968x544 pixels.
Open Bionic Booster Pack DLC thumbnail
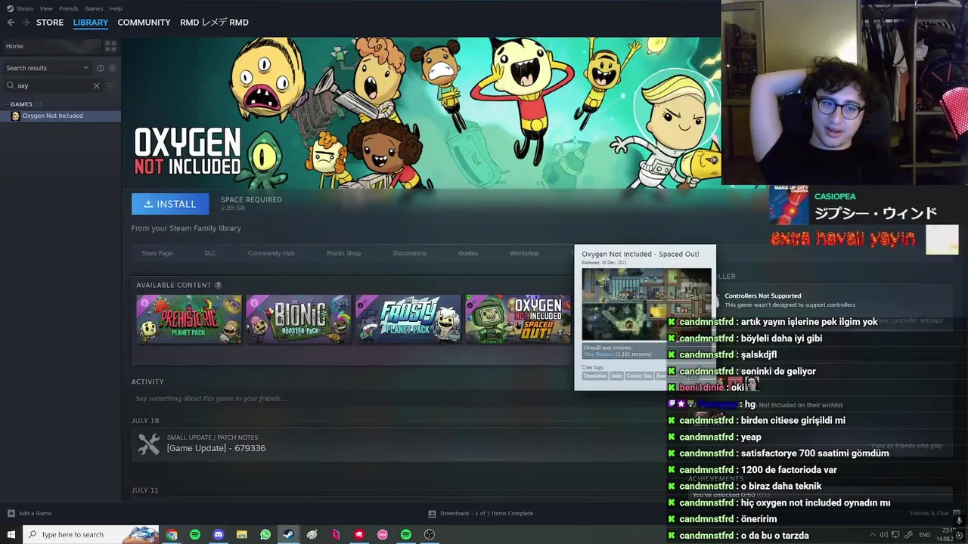click(x=299, y=319)
